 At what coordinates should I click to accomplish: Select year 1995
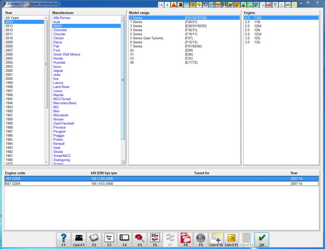point(9,99)
